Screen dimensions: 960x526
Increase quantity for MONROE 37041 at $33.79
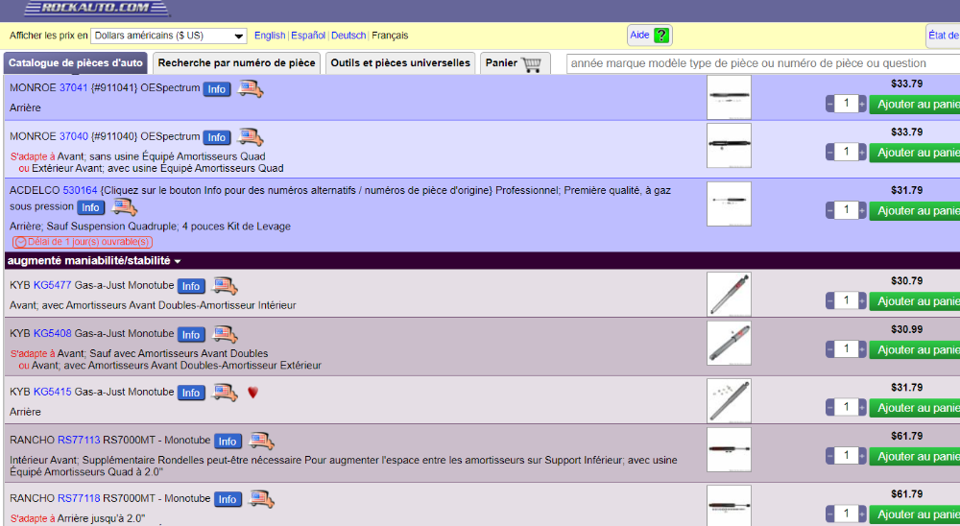862,104
